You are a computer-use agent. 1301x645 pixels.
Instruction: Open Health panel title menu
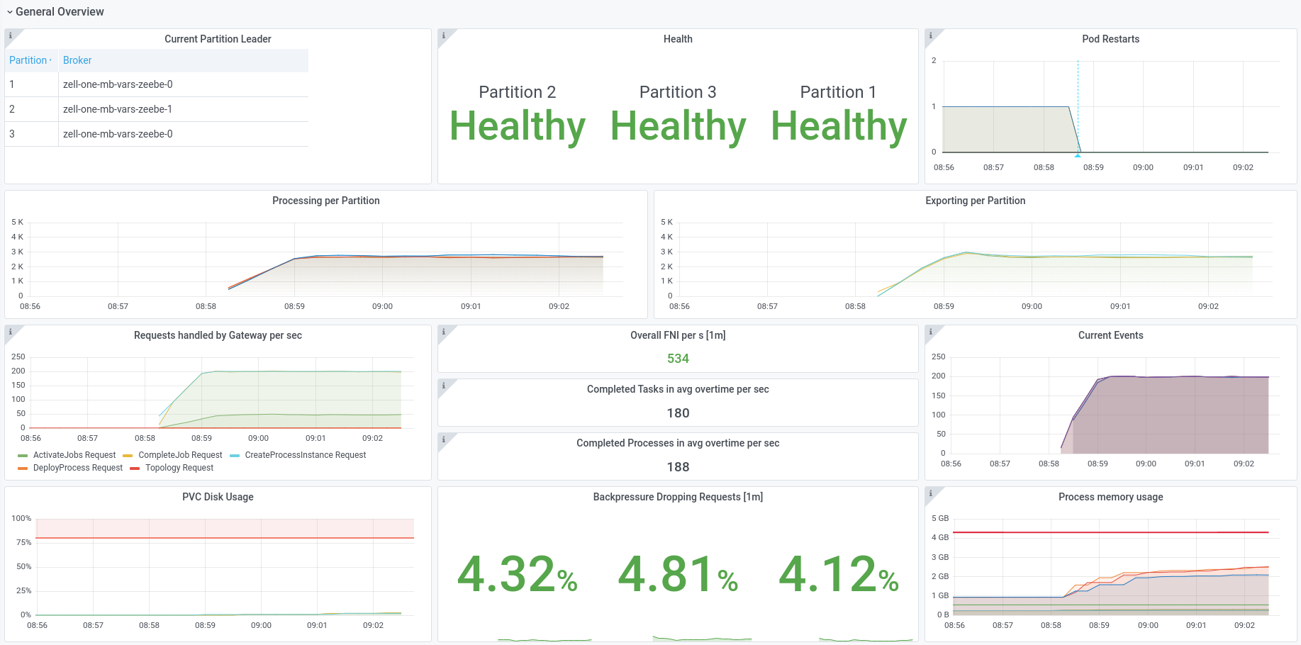[678, 39]
